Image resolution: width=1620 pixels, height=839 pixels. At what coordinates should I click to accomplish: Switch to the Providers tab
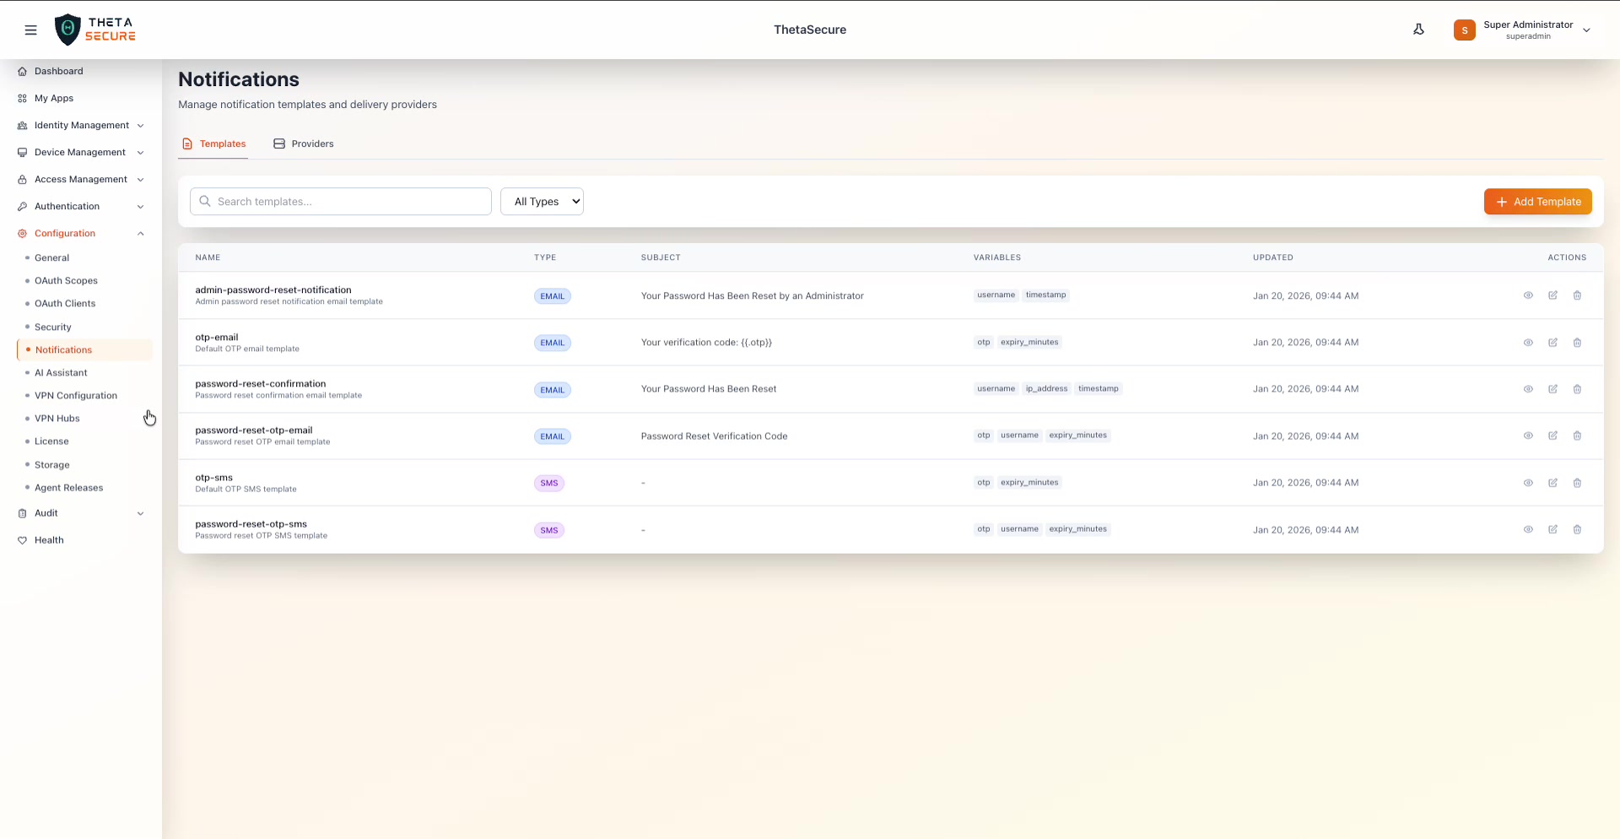click(x=312, y=143)
